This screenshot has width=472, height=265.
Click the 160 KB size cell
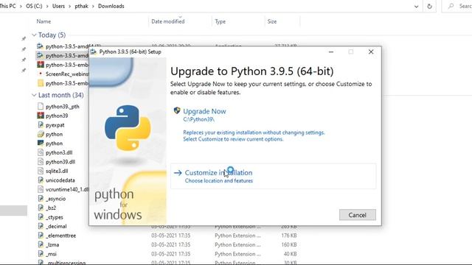289,244
